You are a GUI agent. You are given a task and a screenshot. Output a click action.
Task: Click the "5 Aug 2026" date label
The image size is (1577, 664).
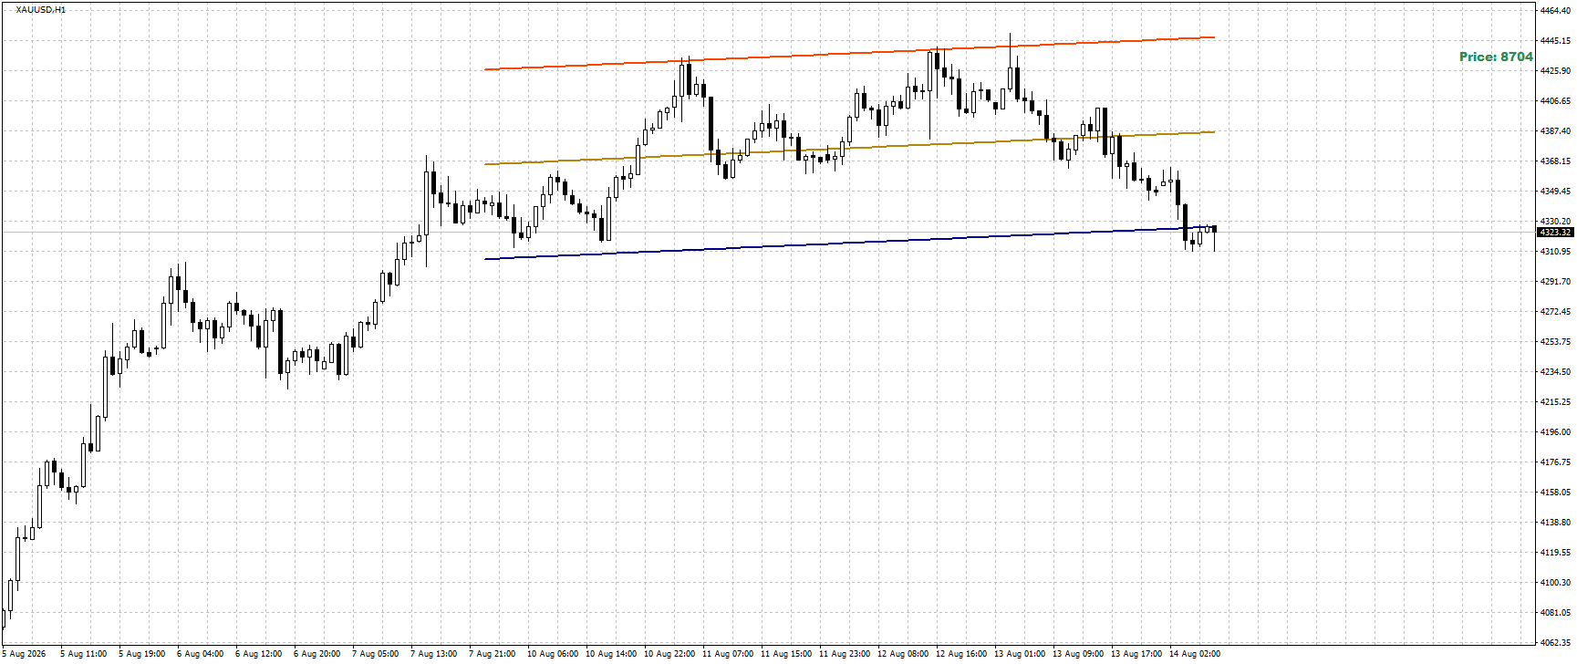click(x=25, y=654)
